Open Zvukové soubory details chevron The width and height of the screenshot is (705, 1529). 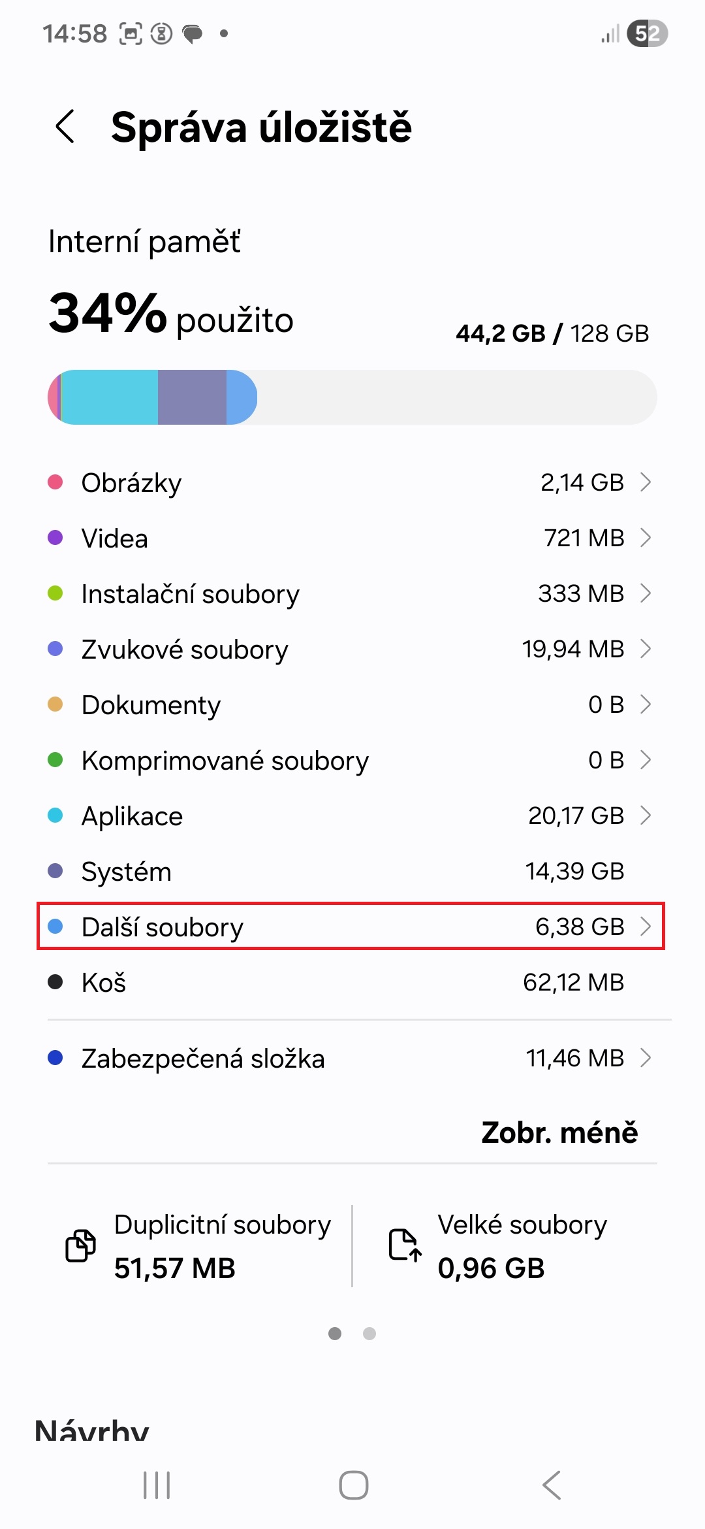coord(646,649)
